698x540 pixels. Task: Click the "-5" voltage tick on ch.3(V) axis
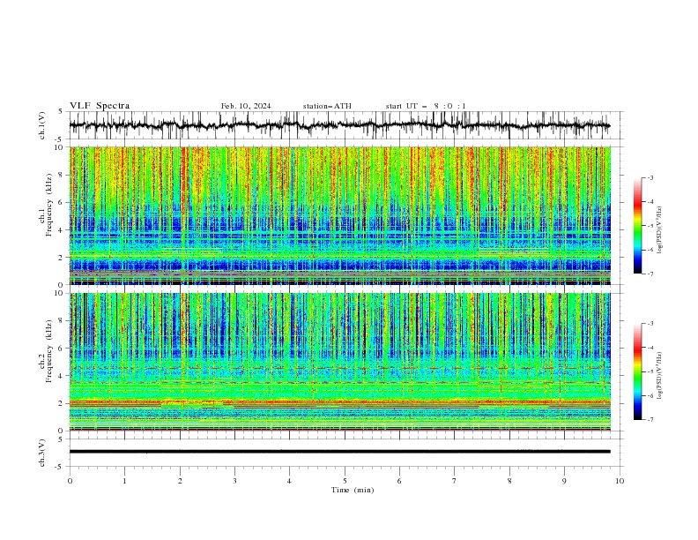[x=60, y=467]
